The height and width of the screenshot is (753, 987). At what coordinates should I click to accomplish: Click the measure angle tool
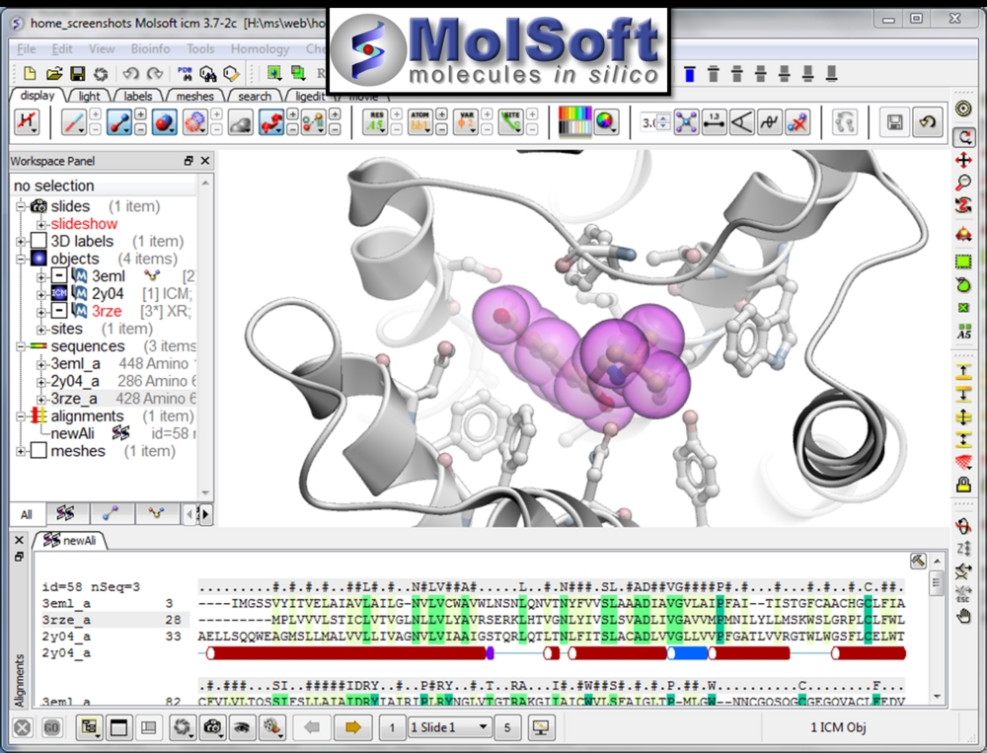pyautogui.click(x=741, y=122)
